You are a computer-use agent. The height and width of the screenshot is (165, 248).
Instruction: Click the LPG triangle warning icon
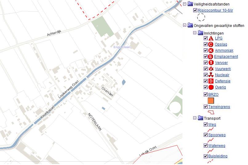click(211, 39)
